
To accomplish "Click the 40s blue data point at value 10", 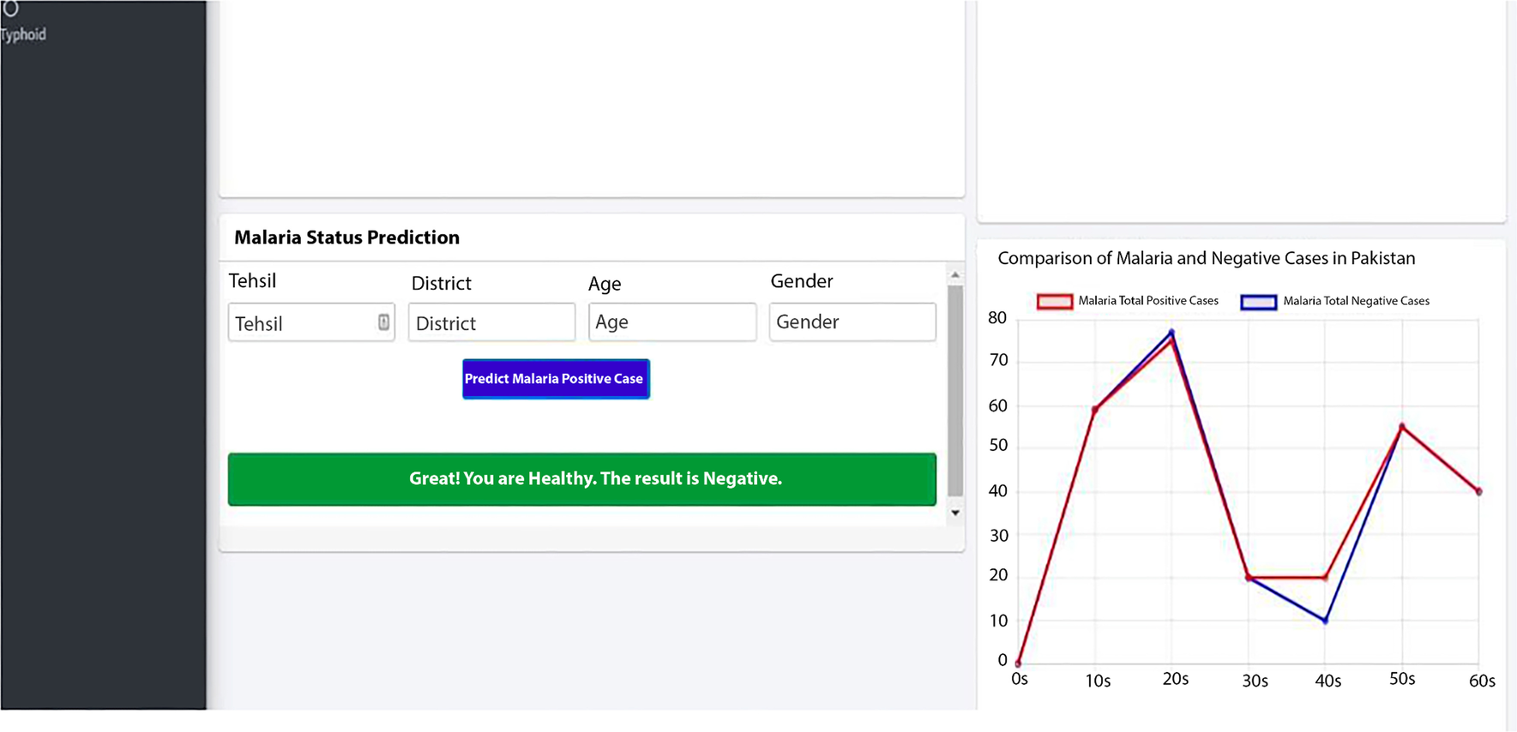I will (1326, 621).
